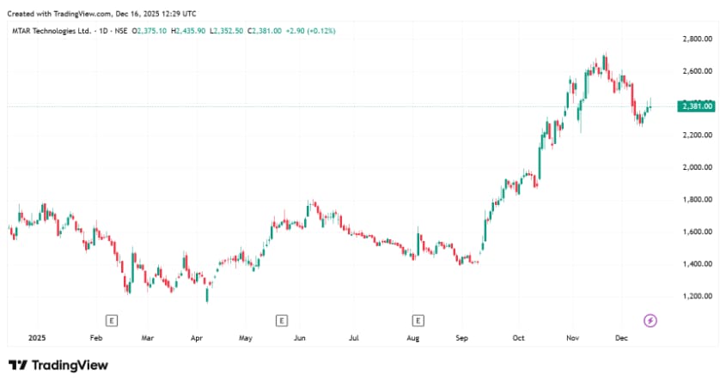Viewport: 720px width, 392px height.
Task: Click the green 2,381.00 current price label
Action: 695,106
